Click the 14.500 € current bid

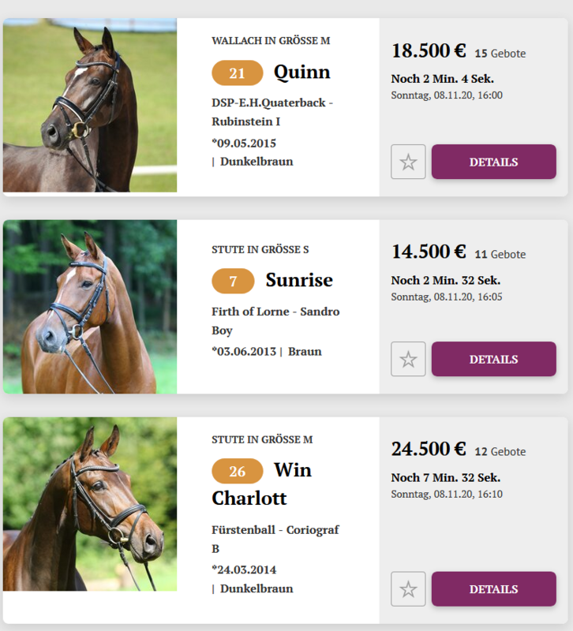429,252
